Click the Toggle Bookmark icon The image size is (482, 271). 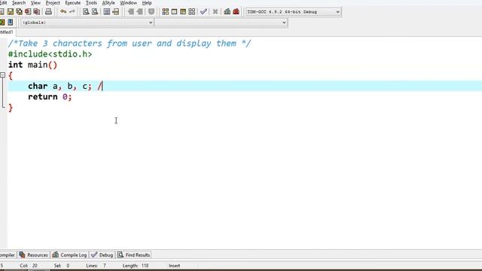pyautogui.click(x=151, y=12)
